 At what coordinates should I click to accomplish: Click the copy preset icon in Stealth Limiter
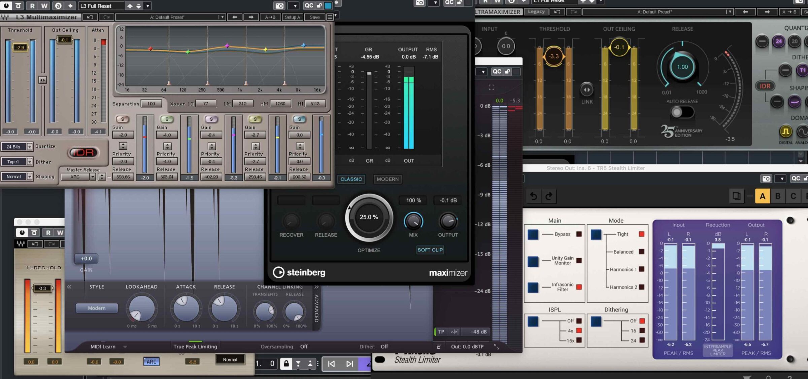click(736, 196)
